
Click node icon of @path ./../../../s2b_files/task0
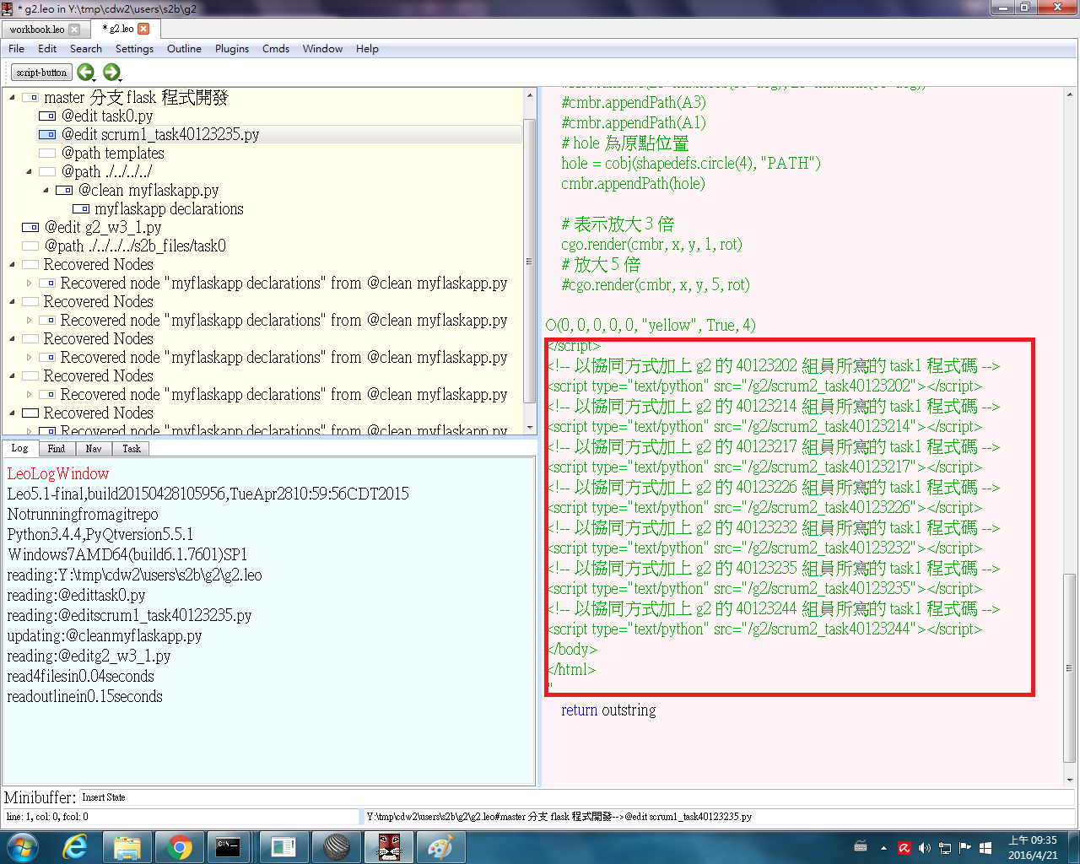point(30,246)
